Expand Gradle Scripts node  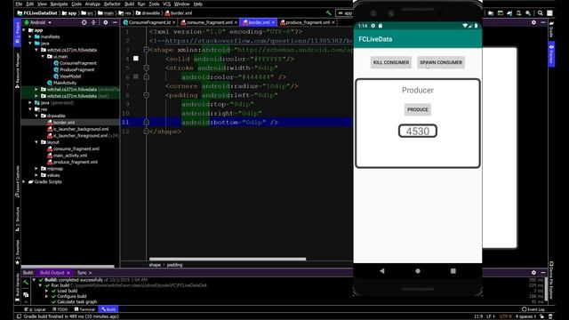24,181
